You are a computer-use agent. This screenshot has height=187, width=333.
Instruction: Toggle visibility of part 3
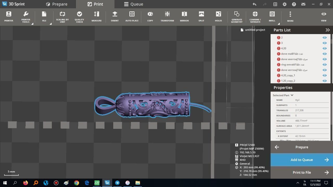coord(324,43)
